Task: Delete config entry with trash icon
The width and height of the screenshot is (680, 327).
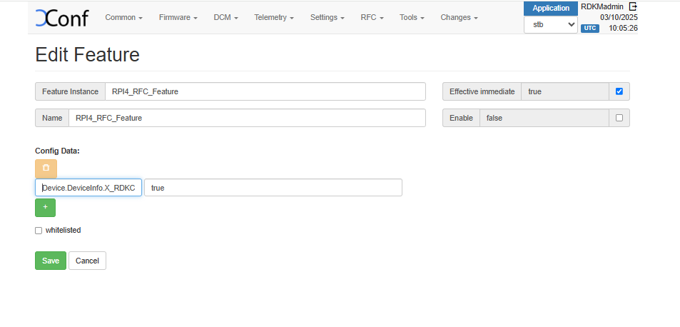Action: point(46,168)
